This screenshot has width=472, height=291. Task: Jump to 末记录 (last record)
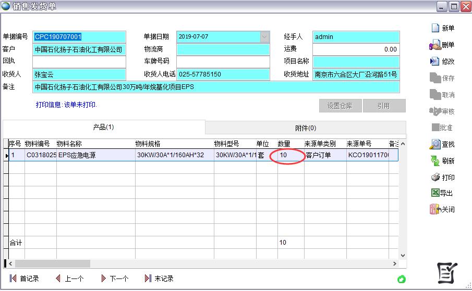[159, 279]
